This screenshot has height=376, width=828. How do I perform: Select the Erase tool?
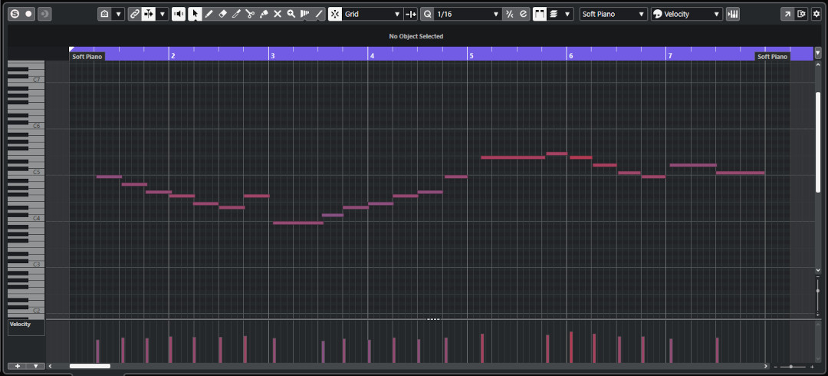[x=222, y=15]
